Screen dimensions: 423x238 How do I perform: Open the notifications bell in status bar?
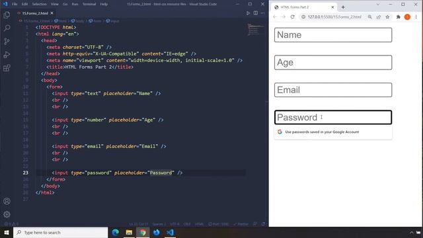(x=263, y=224)
